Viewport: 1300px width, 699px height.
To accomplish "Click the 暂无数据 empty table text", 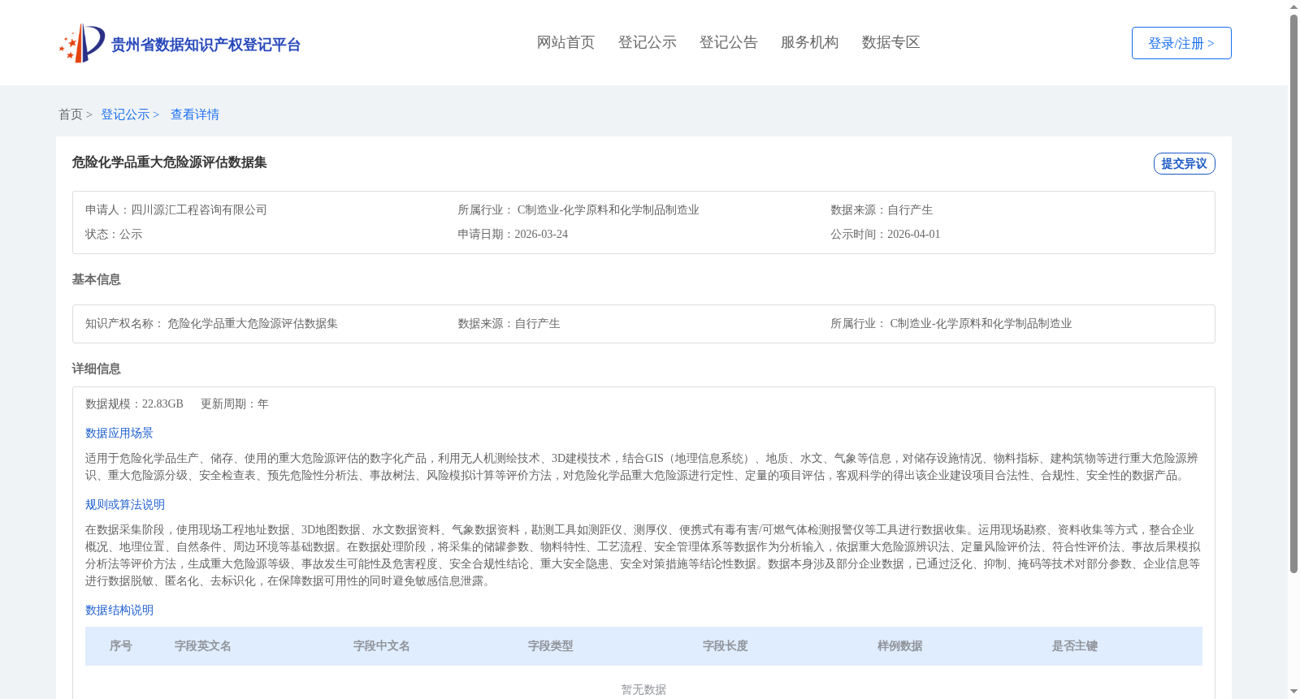I will tap(643, 689).
